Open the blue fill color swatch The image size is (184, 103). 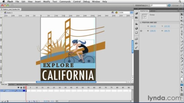coord(182,85)
